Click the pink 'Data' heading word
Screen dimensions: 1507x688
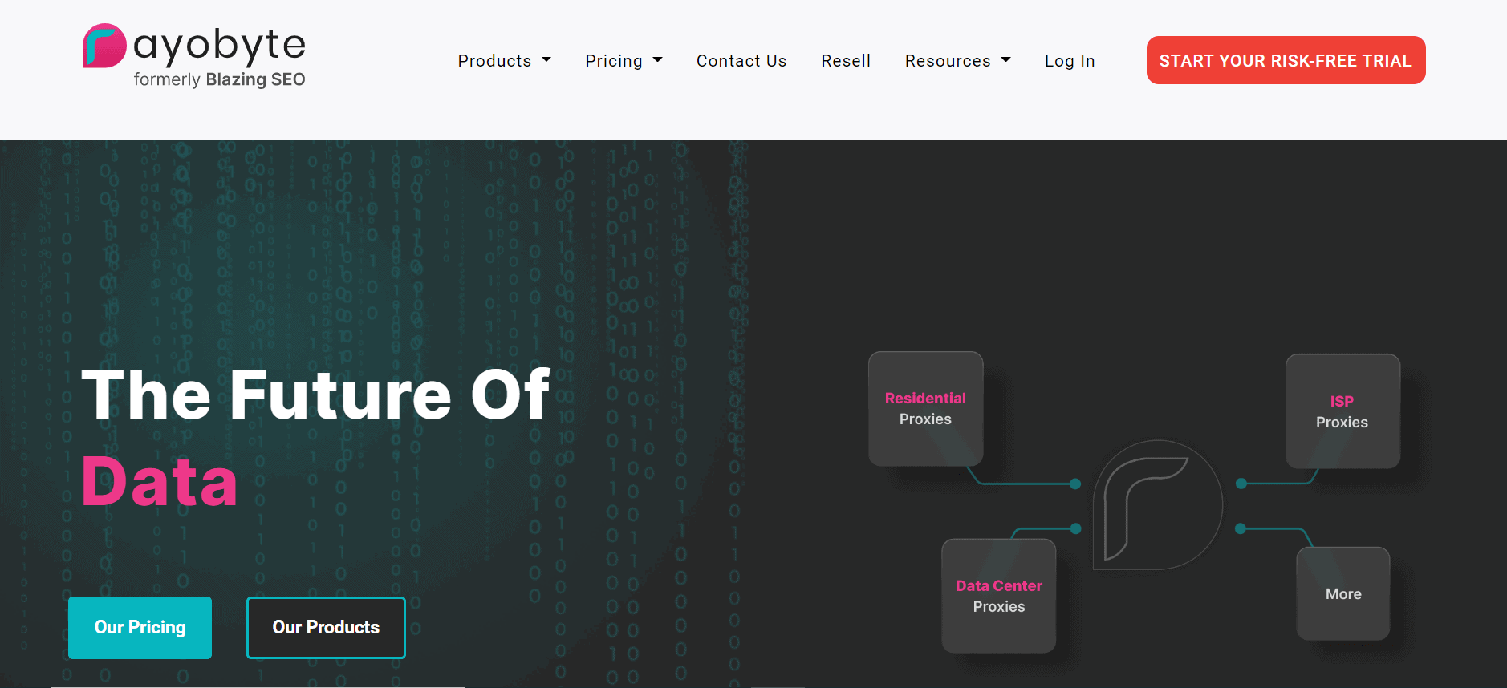pyautogui.click(x=160, y=482)
